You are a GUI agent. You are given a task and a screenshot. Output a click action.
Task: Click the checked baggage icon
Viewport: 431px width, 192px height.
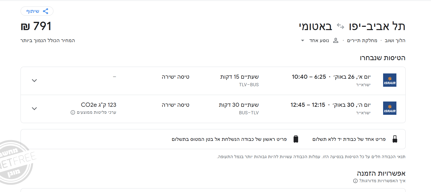coord(296,139)
